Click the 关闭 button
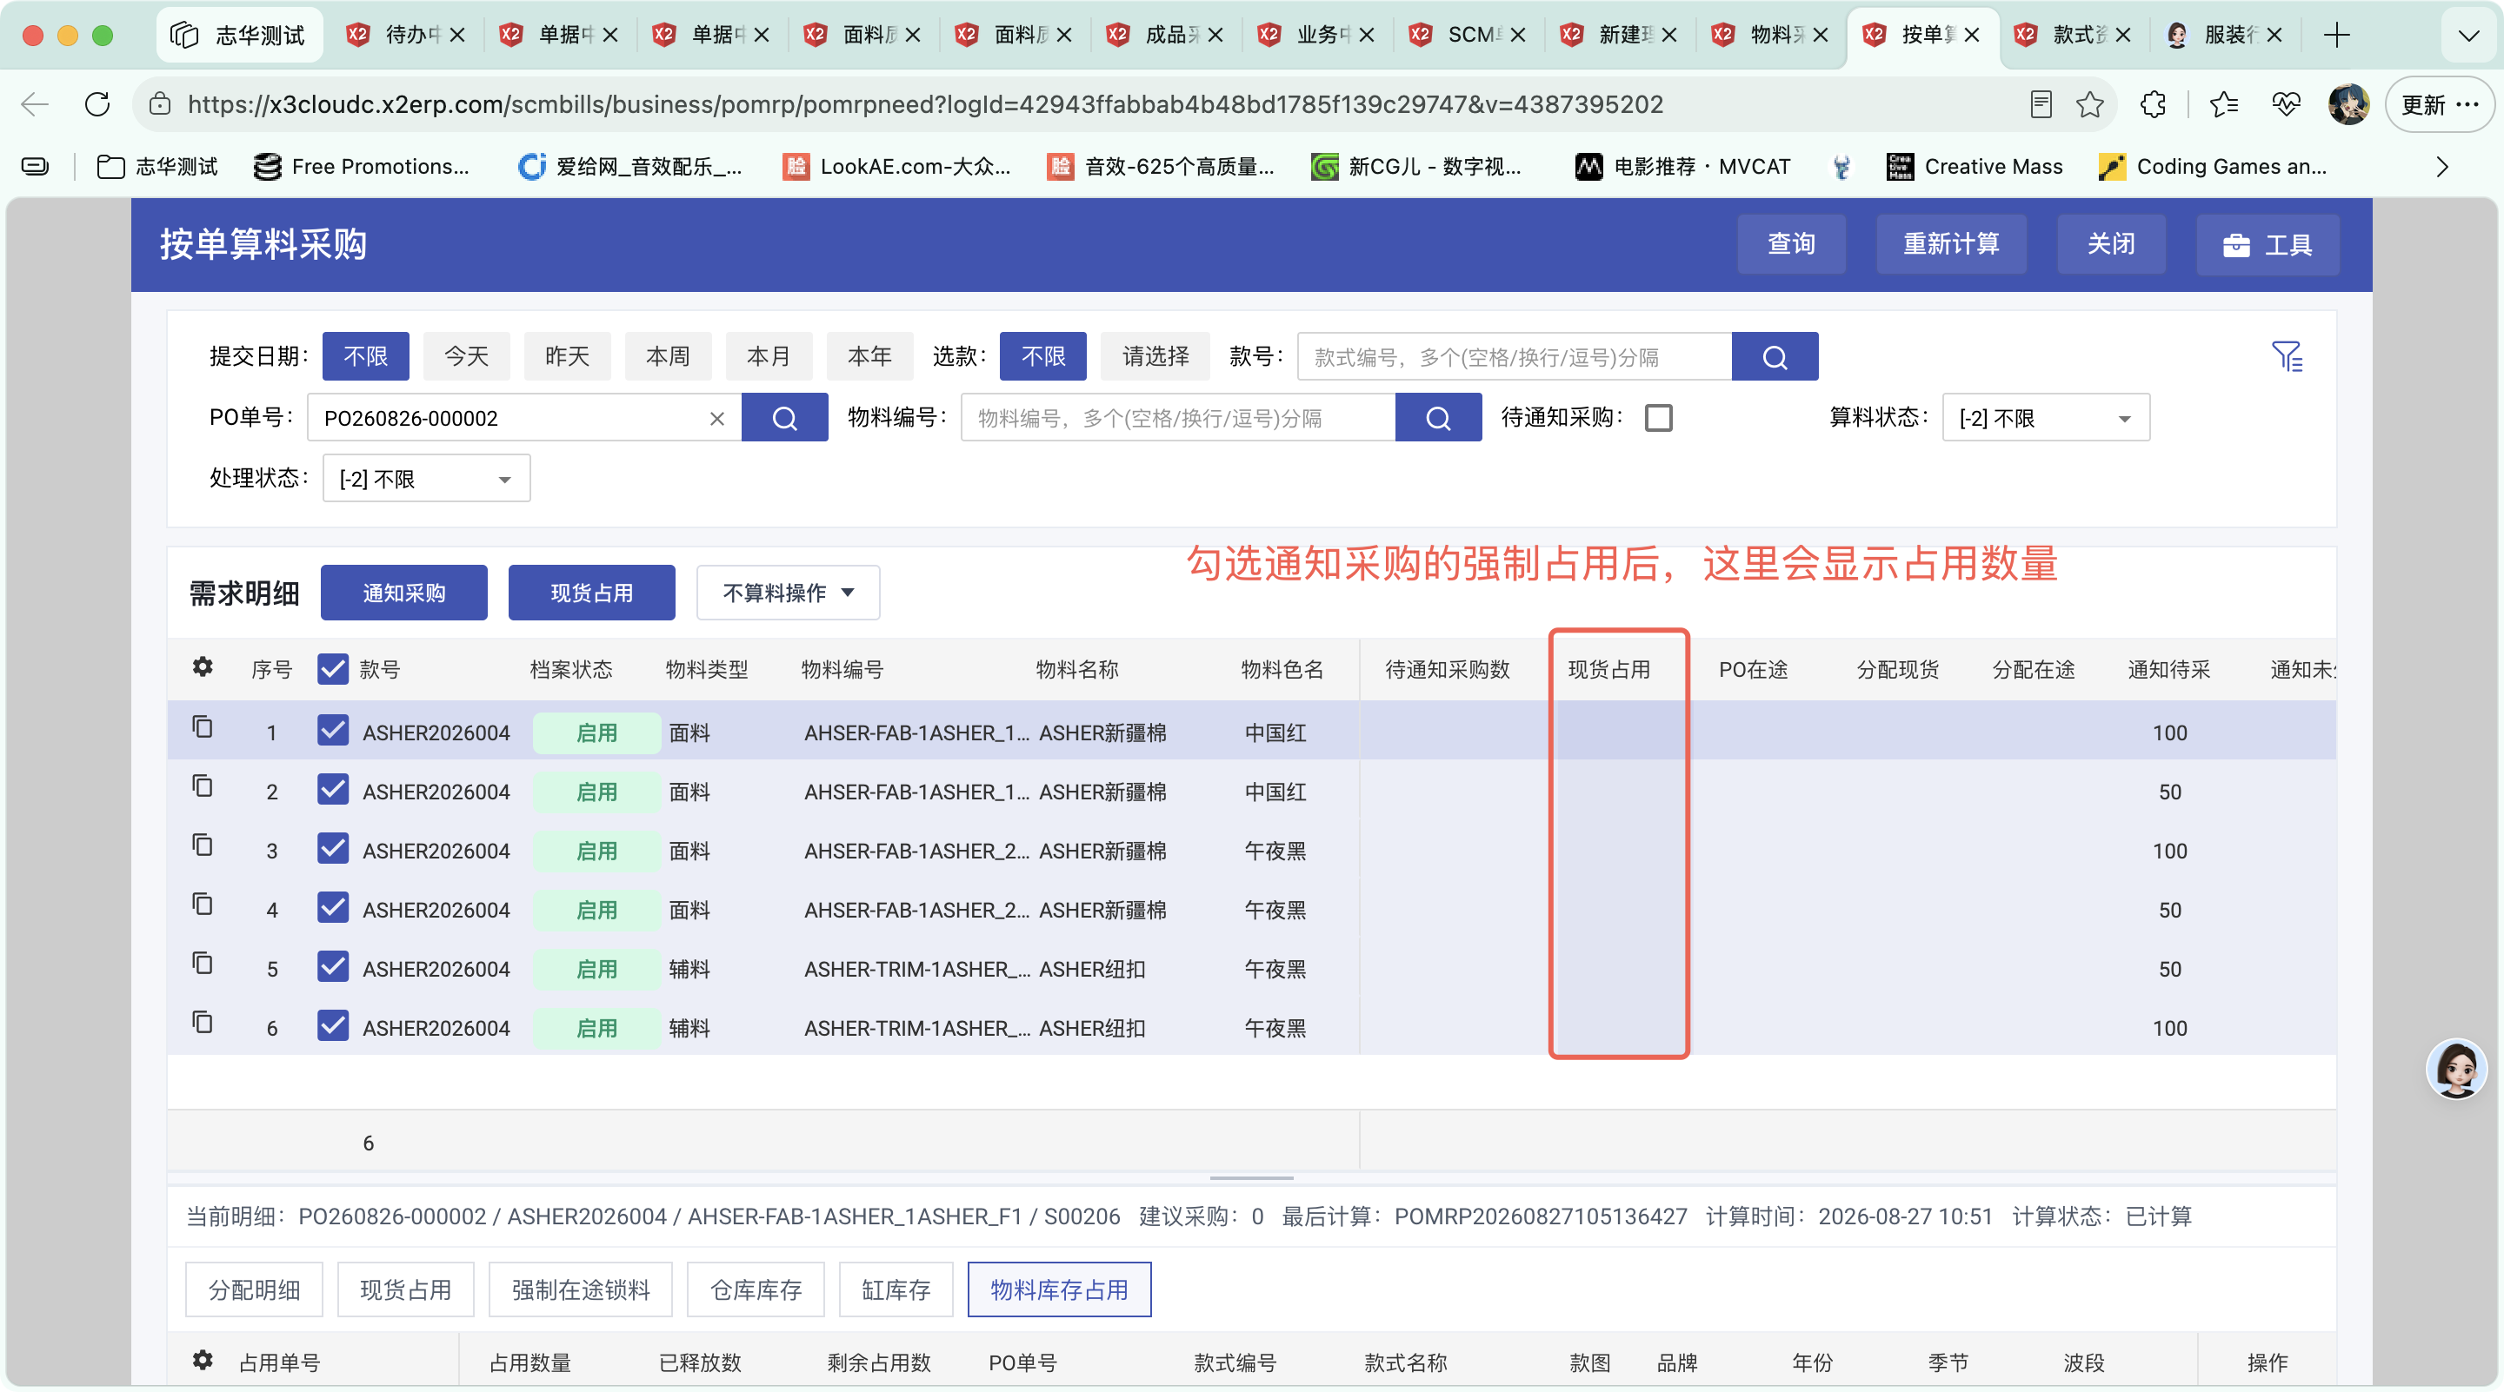The image size is (2504, 1392). [2110, 244]
